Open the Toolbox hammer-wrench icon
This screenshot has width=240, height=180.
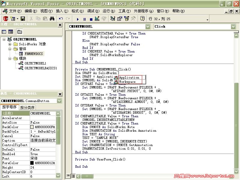[133, 19]
